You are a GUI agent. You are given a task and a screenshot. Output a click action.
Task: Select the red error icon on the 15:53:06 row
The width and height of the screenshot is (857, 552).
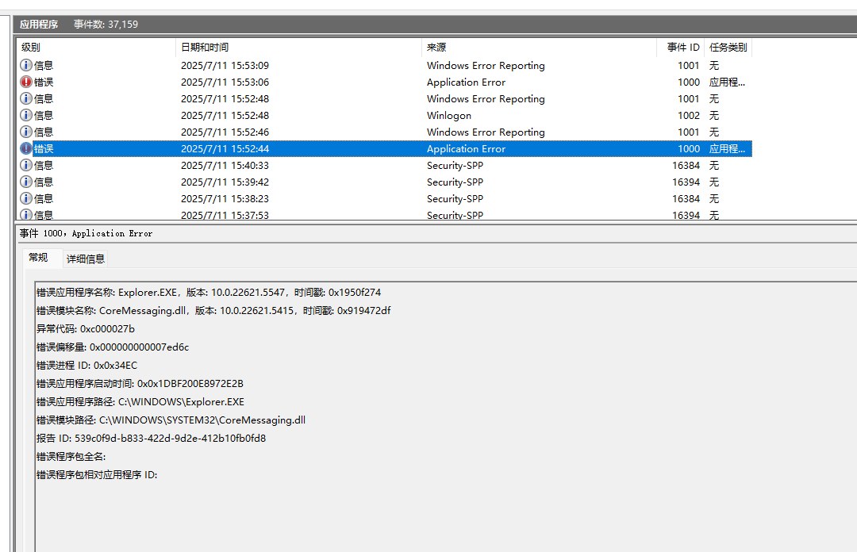[27, 82]
